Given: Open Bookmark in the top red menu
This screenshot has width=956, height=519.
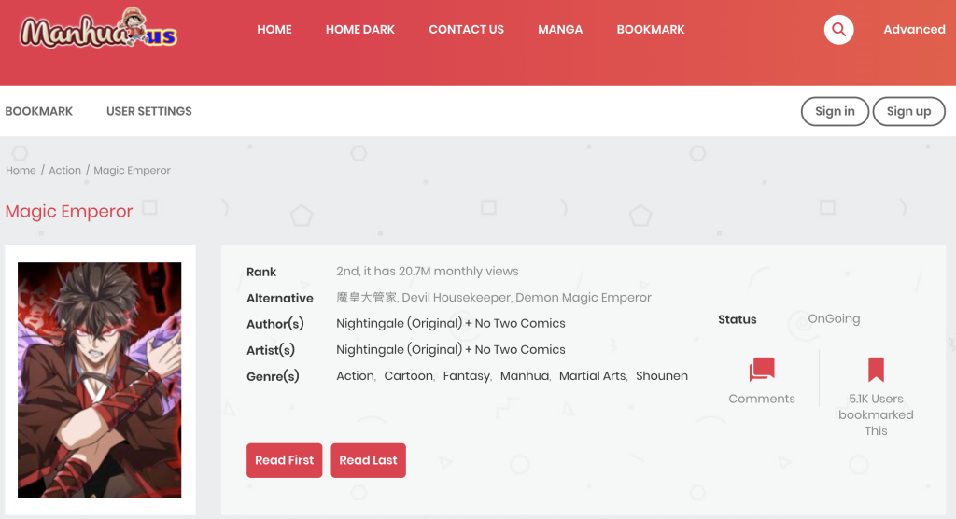Looking at the screenshot, I should [651, 30].
